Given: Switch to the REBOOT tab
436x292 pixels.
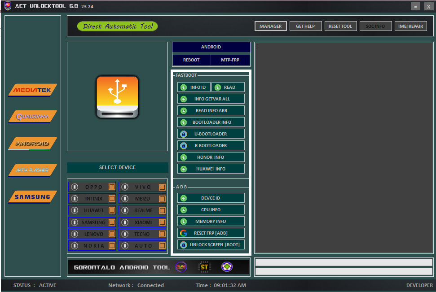Looking at the screenshot, I should click(191, 60).
